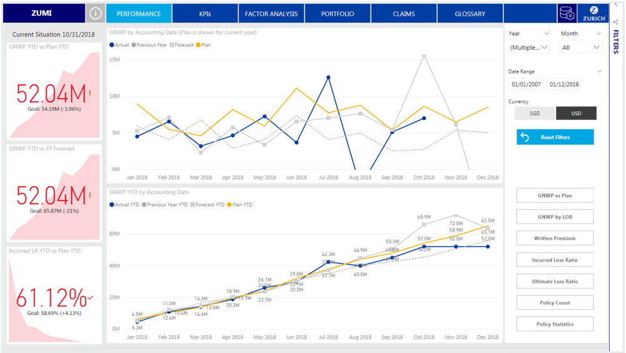Image resolution: width=626 pixels, height=353 pixels.
Task: Click the red exclamation beside GNWP vs Plan value
Action: [x=90, y=94]
